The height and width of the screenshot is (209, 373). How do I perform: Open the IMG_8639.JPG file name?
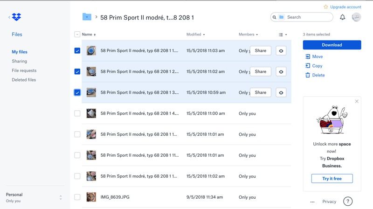click(115, 197)
